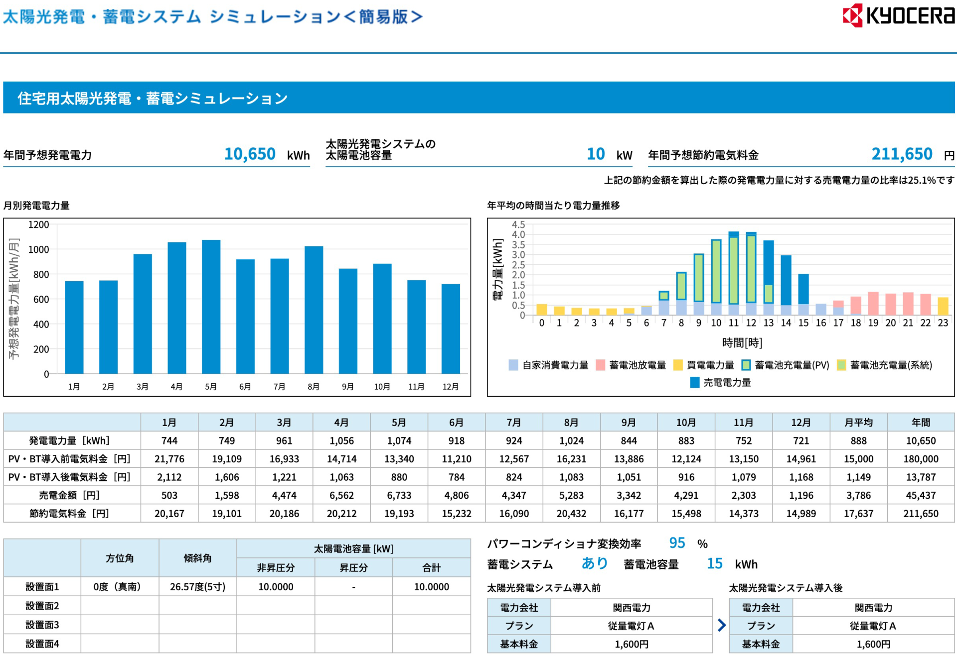This screenshot has width=957, height=656.
Task: Click the 蓄電池充電量(PV) legend swatch
Action: (x=746, y=365)
